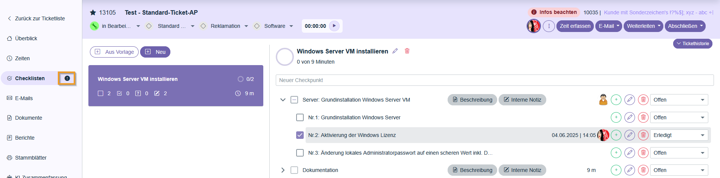720x178 pixels.
Task: Start the ticket timer with play button
Action: (334, 26)
